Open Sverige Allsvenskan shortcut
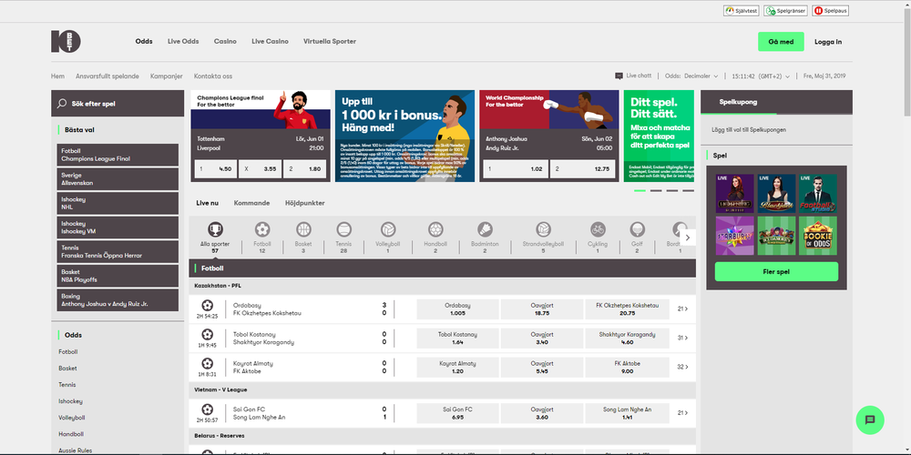This screenshot has height=455, width=911. click(x=118, y=178)
